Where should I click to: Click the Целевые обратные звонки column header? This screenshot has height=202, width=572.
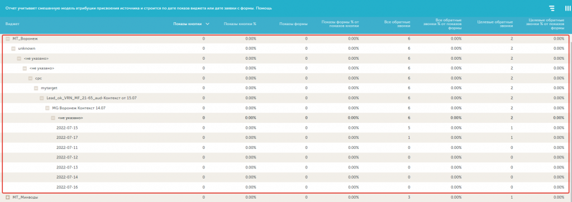tap(495, 23)
